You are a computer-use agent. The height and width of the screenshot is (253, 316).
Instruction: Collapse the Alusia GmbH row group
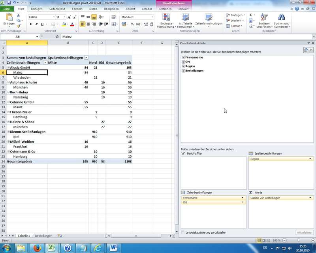(8, 68)
